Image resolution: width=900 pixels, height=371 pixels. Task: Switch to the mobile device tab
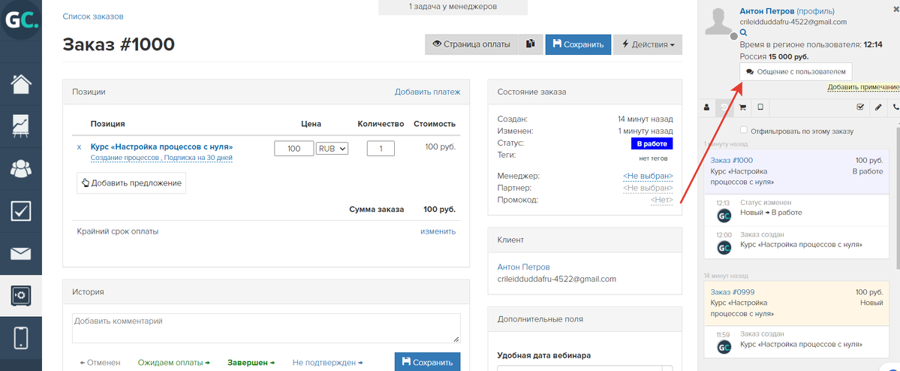(x=760, y=107)
